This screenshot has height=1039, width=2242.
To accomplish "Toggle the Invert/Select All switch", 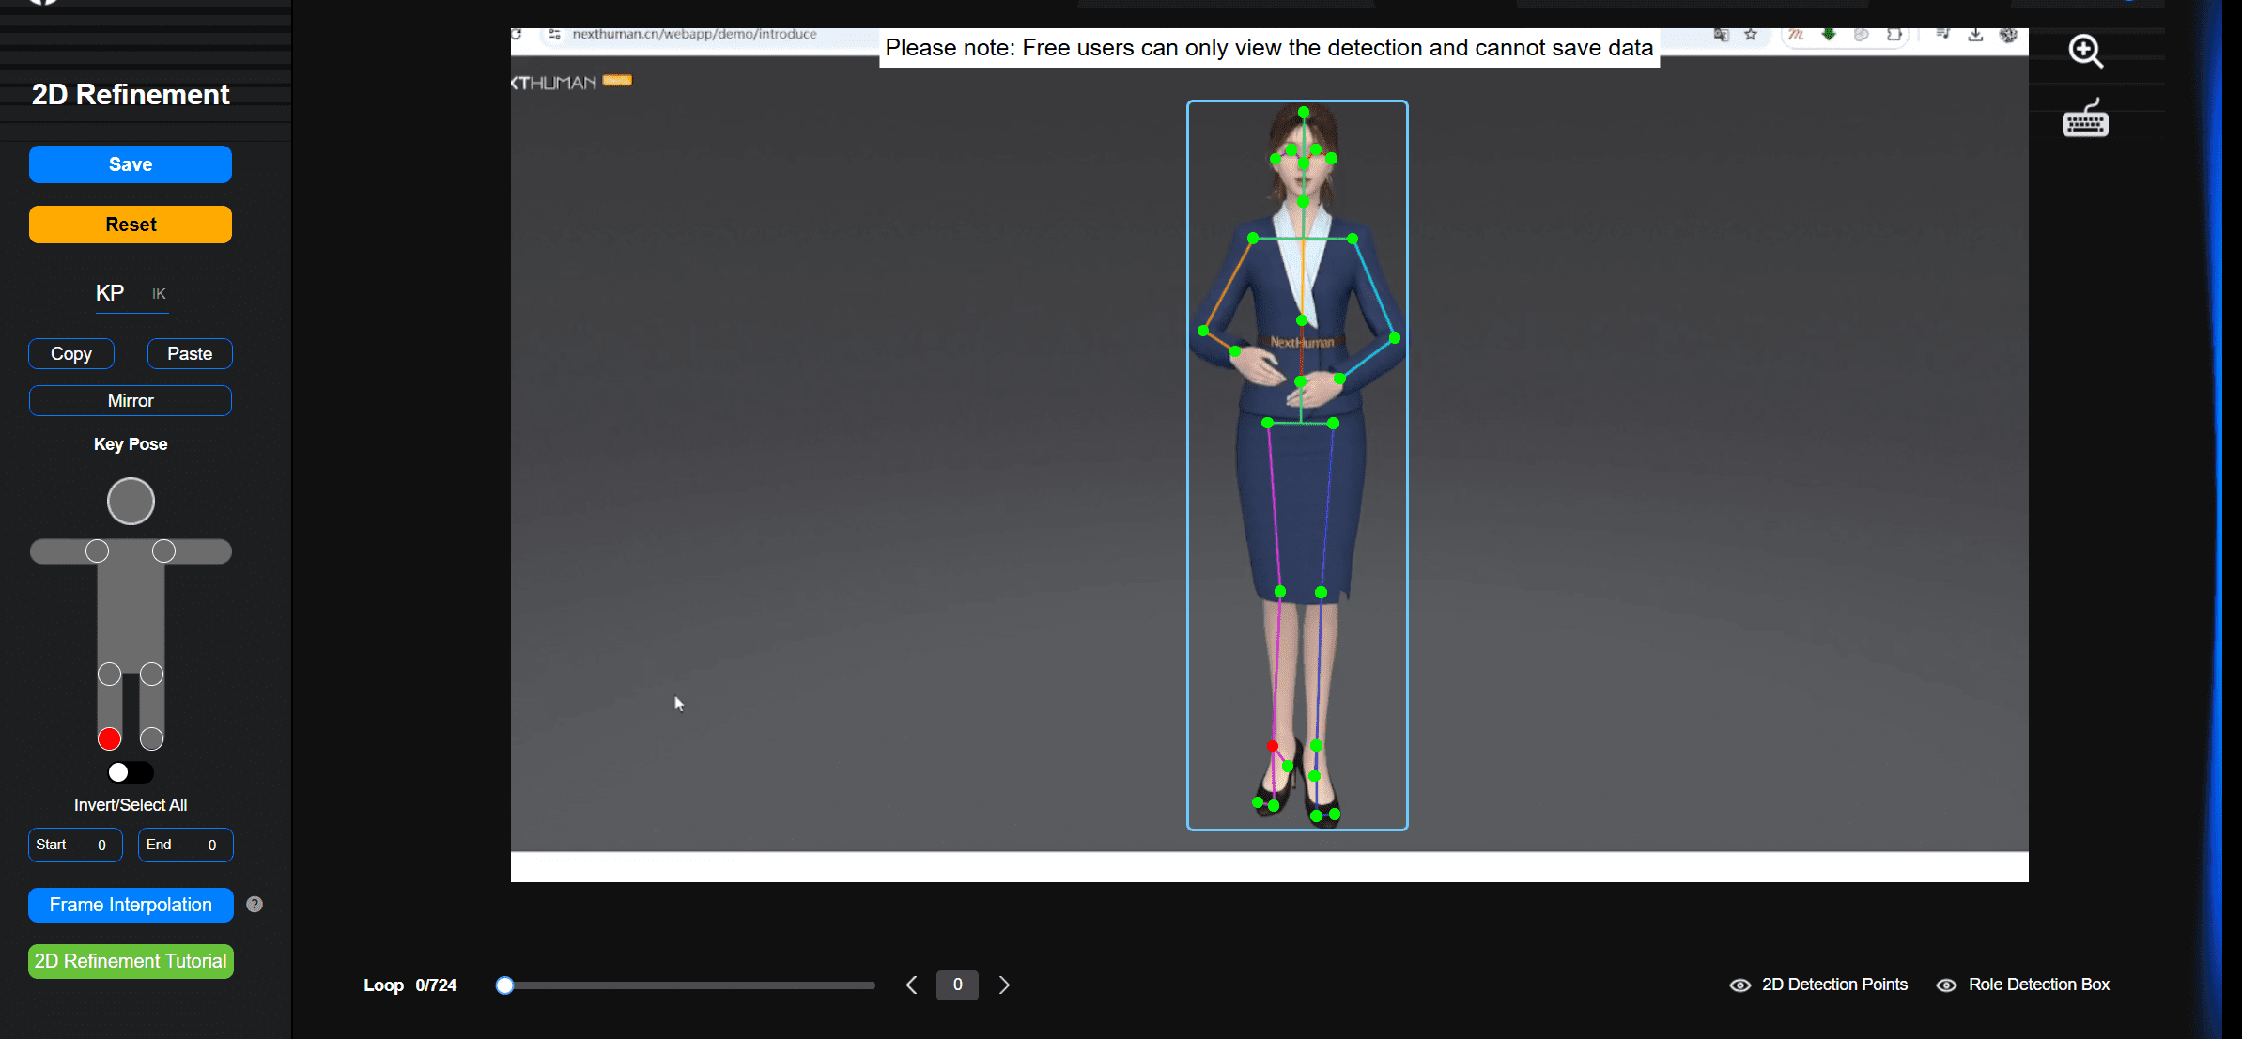I will click(x=130, y=772).
